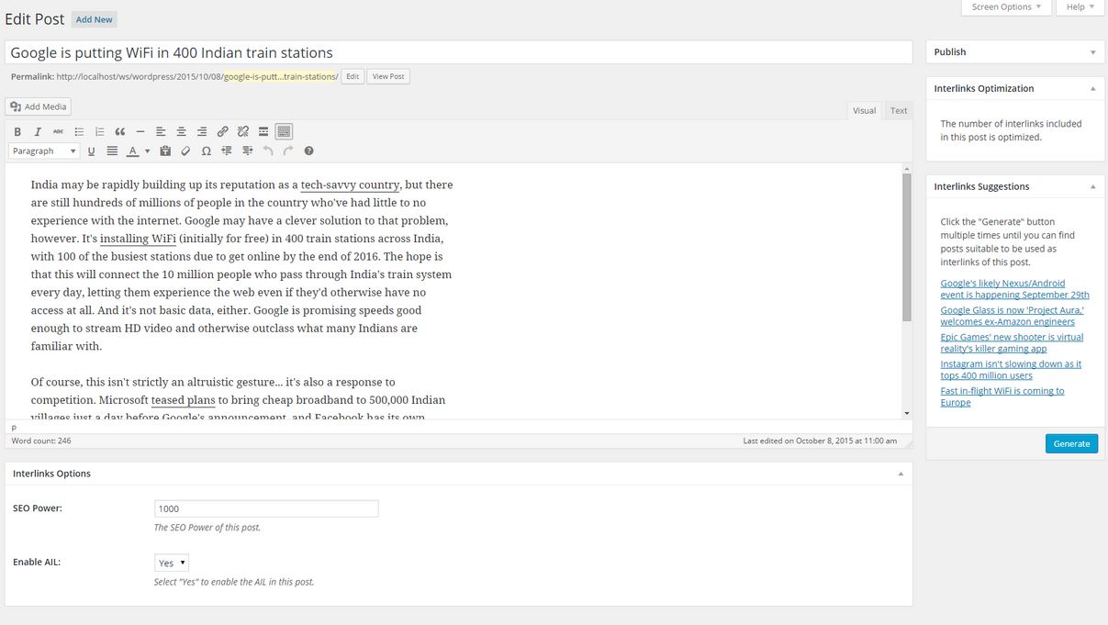The width and height of the screenshot is (1108, 625).
Task: Click the undo arrow icon
Action: point(268,151)
